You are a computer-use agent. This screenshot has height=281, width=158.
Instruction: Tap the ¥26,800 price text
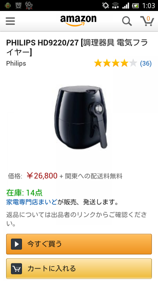point(42,176)
